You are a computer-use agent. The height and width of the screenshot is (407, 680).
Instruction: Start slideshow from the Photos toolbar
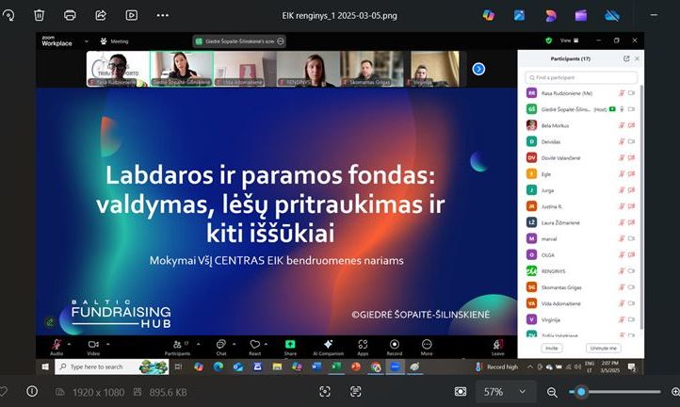point(132,15)
